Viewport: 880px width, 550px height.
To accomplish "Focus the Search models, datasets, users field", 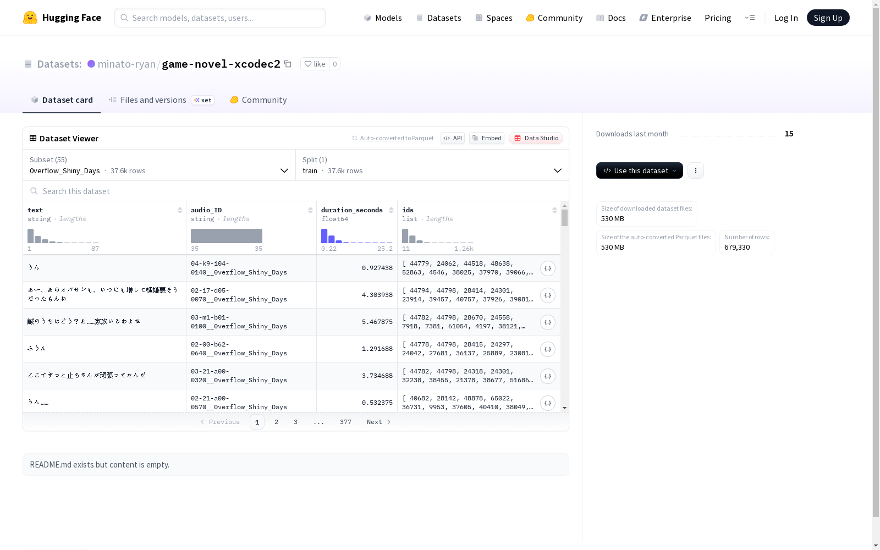I will pos(220,18).
